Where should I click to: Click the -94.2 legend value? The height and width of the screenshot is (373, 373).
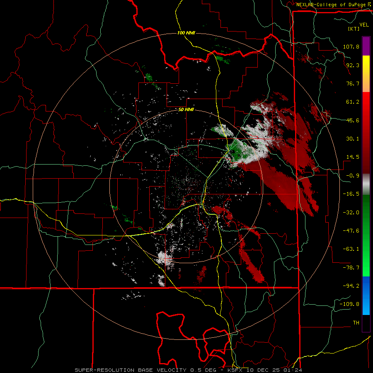[351, 286]
